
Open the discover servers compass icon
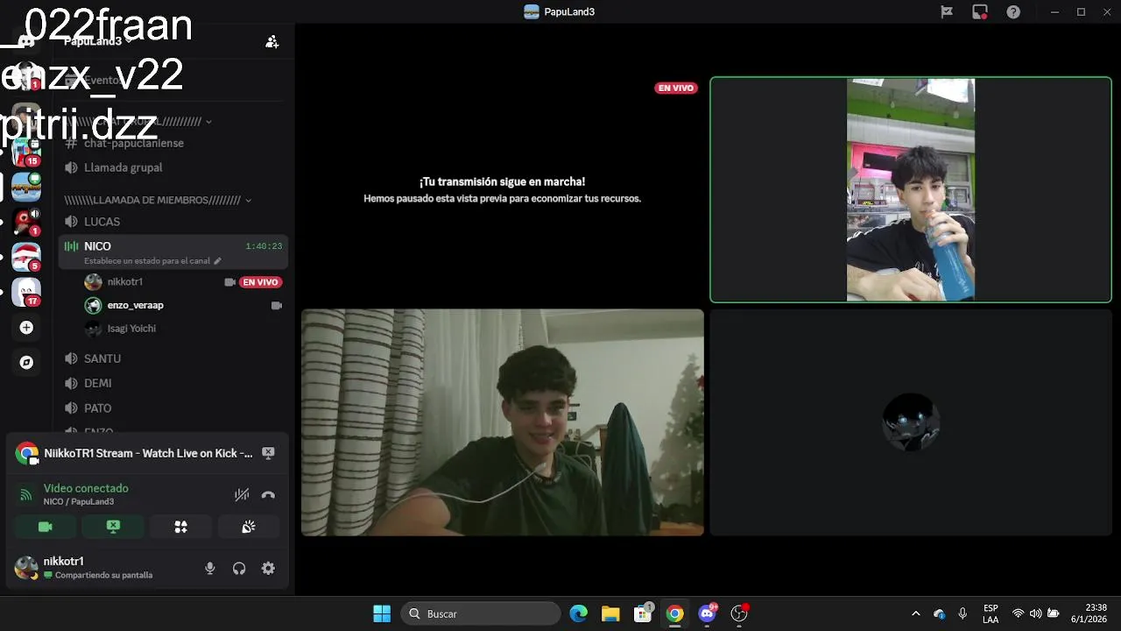point(26,362)
